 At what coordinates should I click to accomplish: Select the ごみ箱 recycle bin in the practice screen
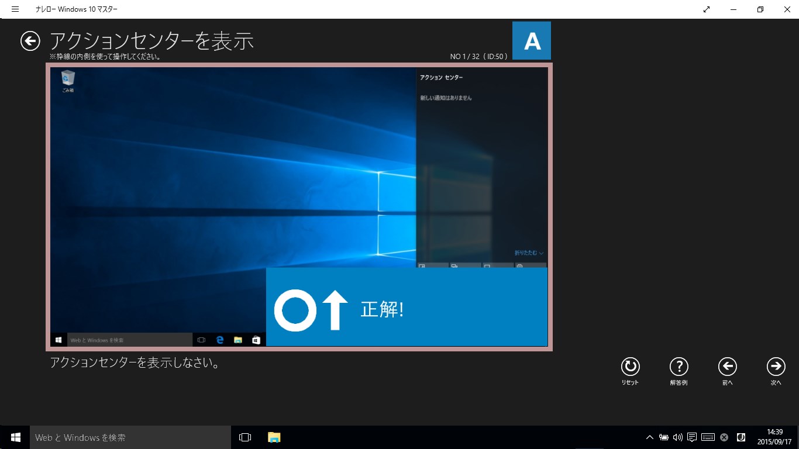tap(68, 78)
